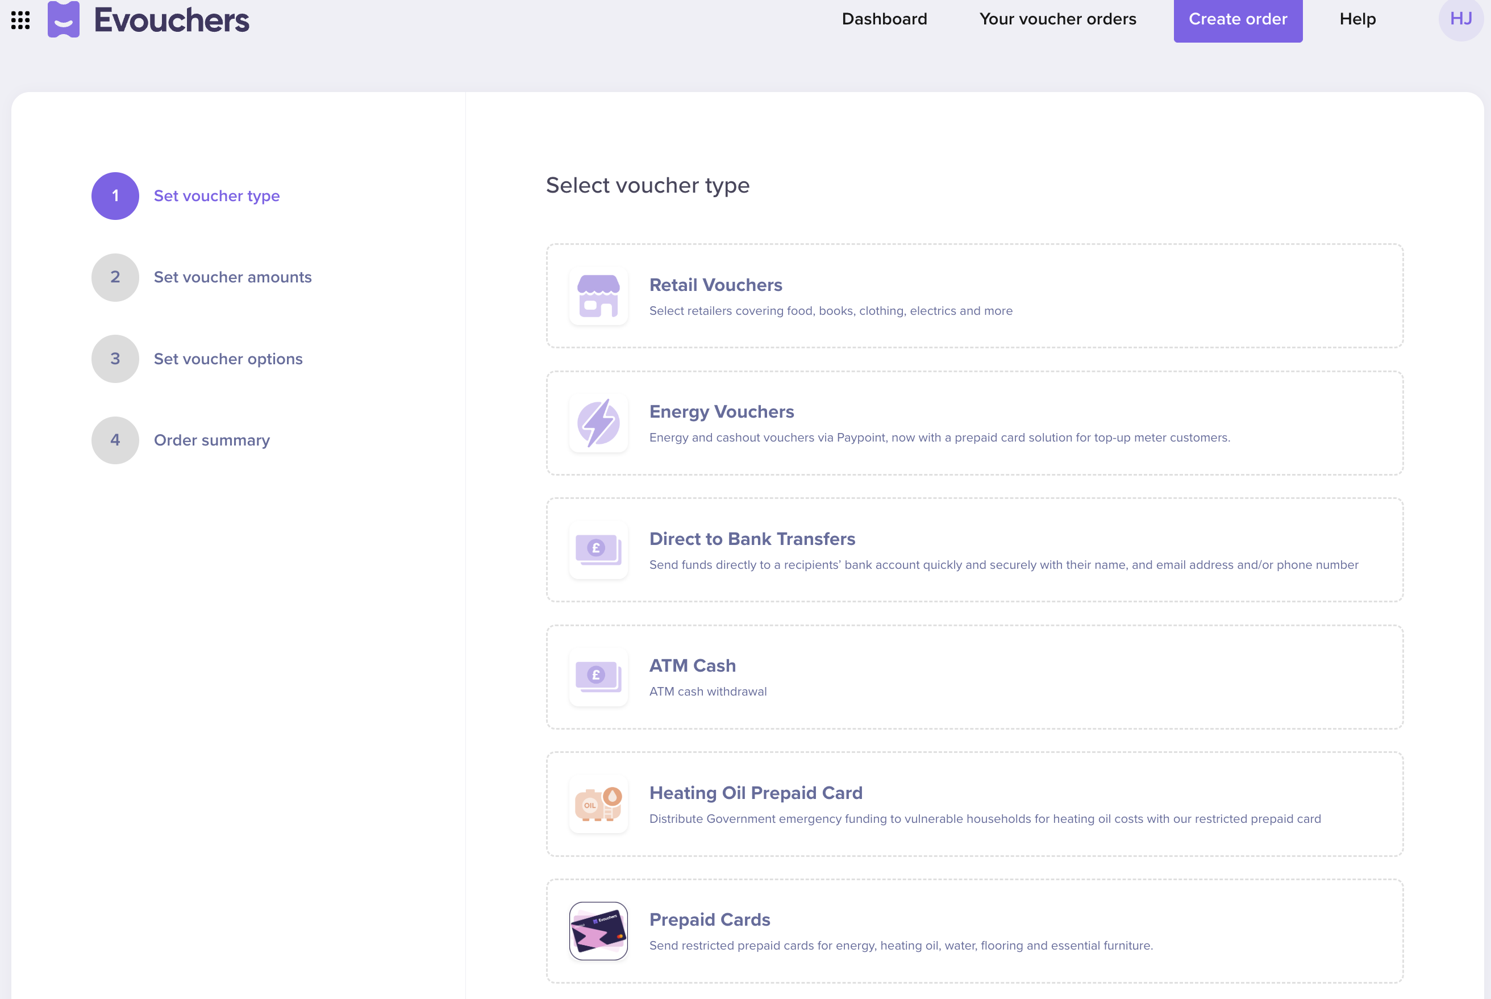1491x999 pixels.
Task: Click the Heating Oil tank icon
Action: click(598, 804)
